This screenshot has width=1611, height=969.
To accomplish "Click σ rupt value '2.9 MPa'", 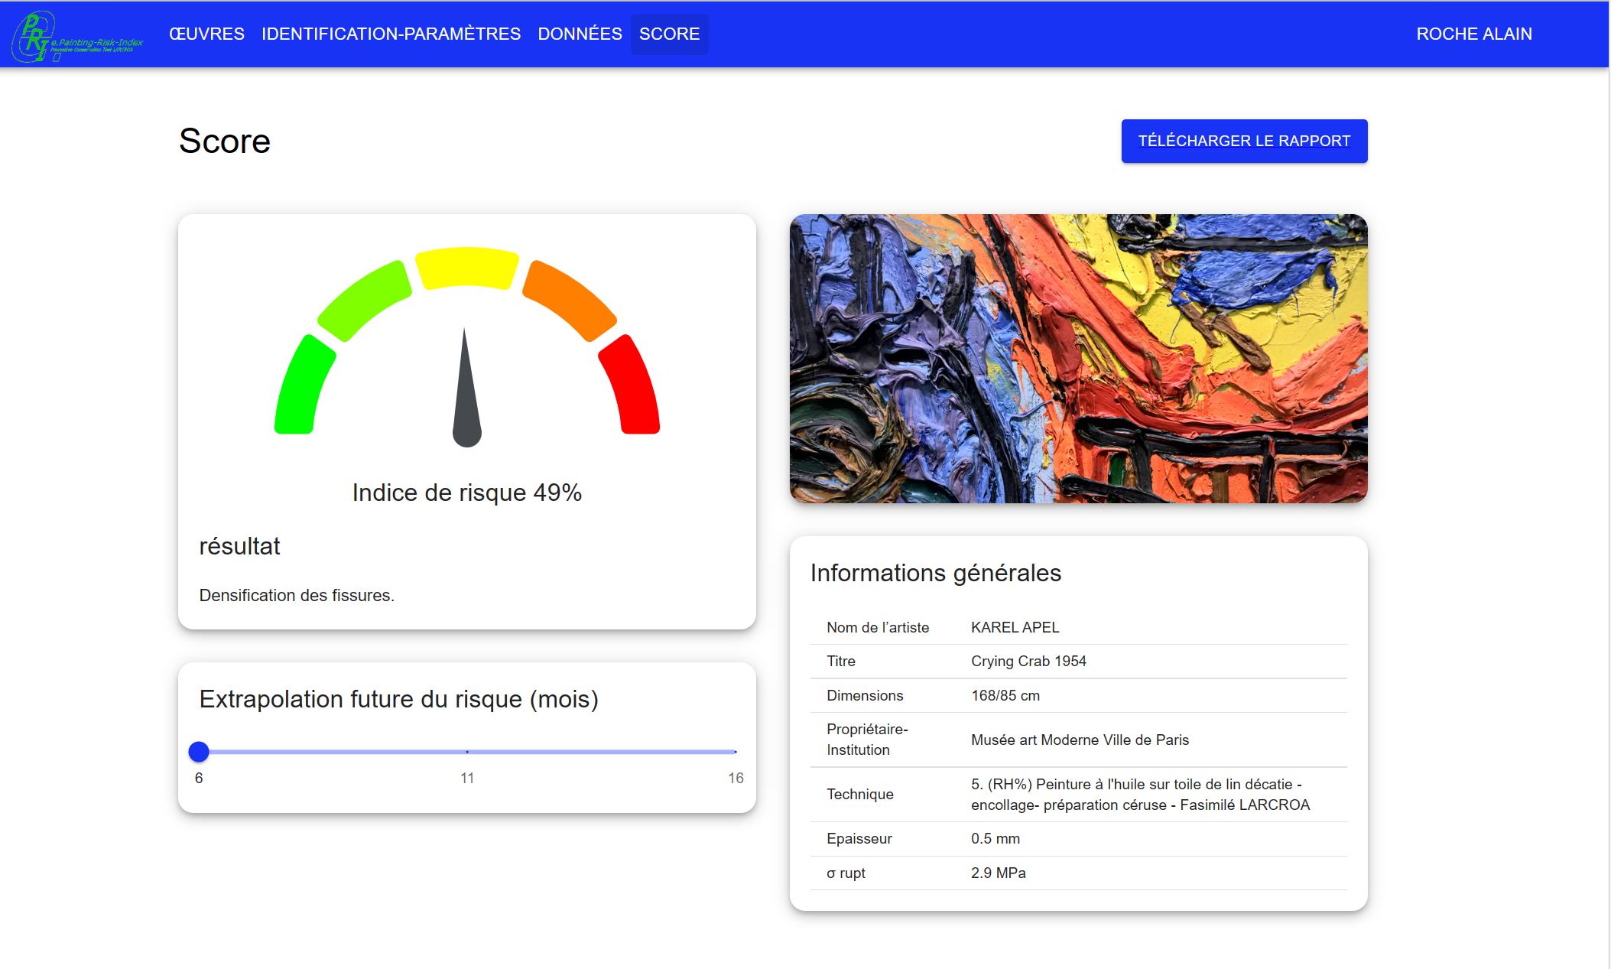I will (999, 873).
